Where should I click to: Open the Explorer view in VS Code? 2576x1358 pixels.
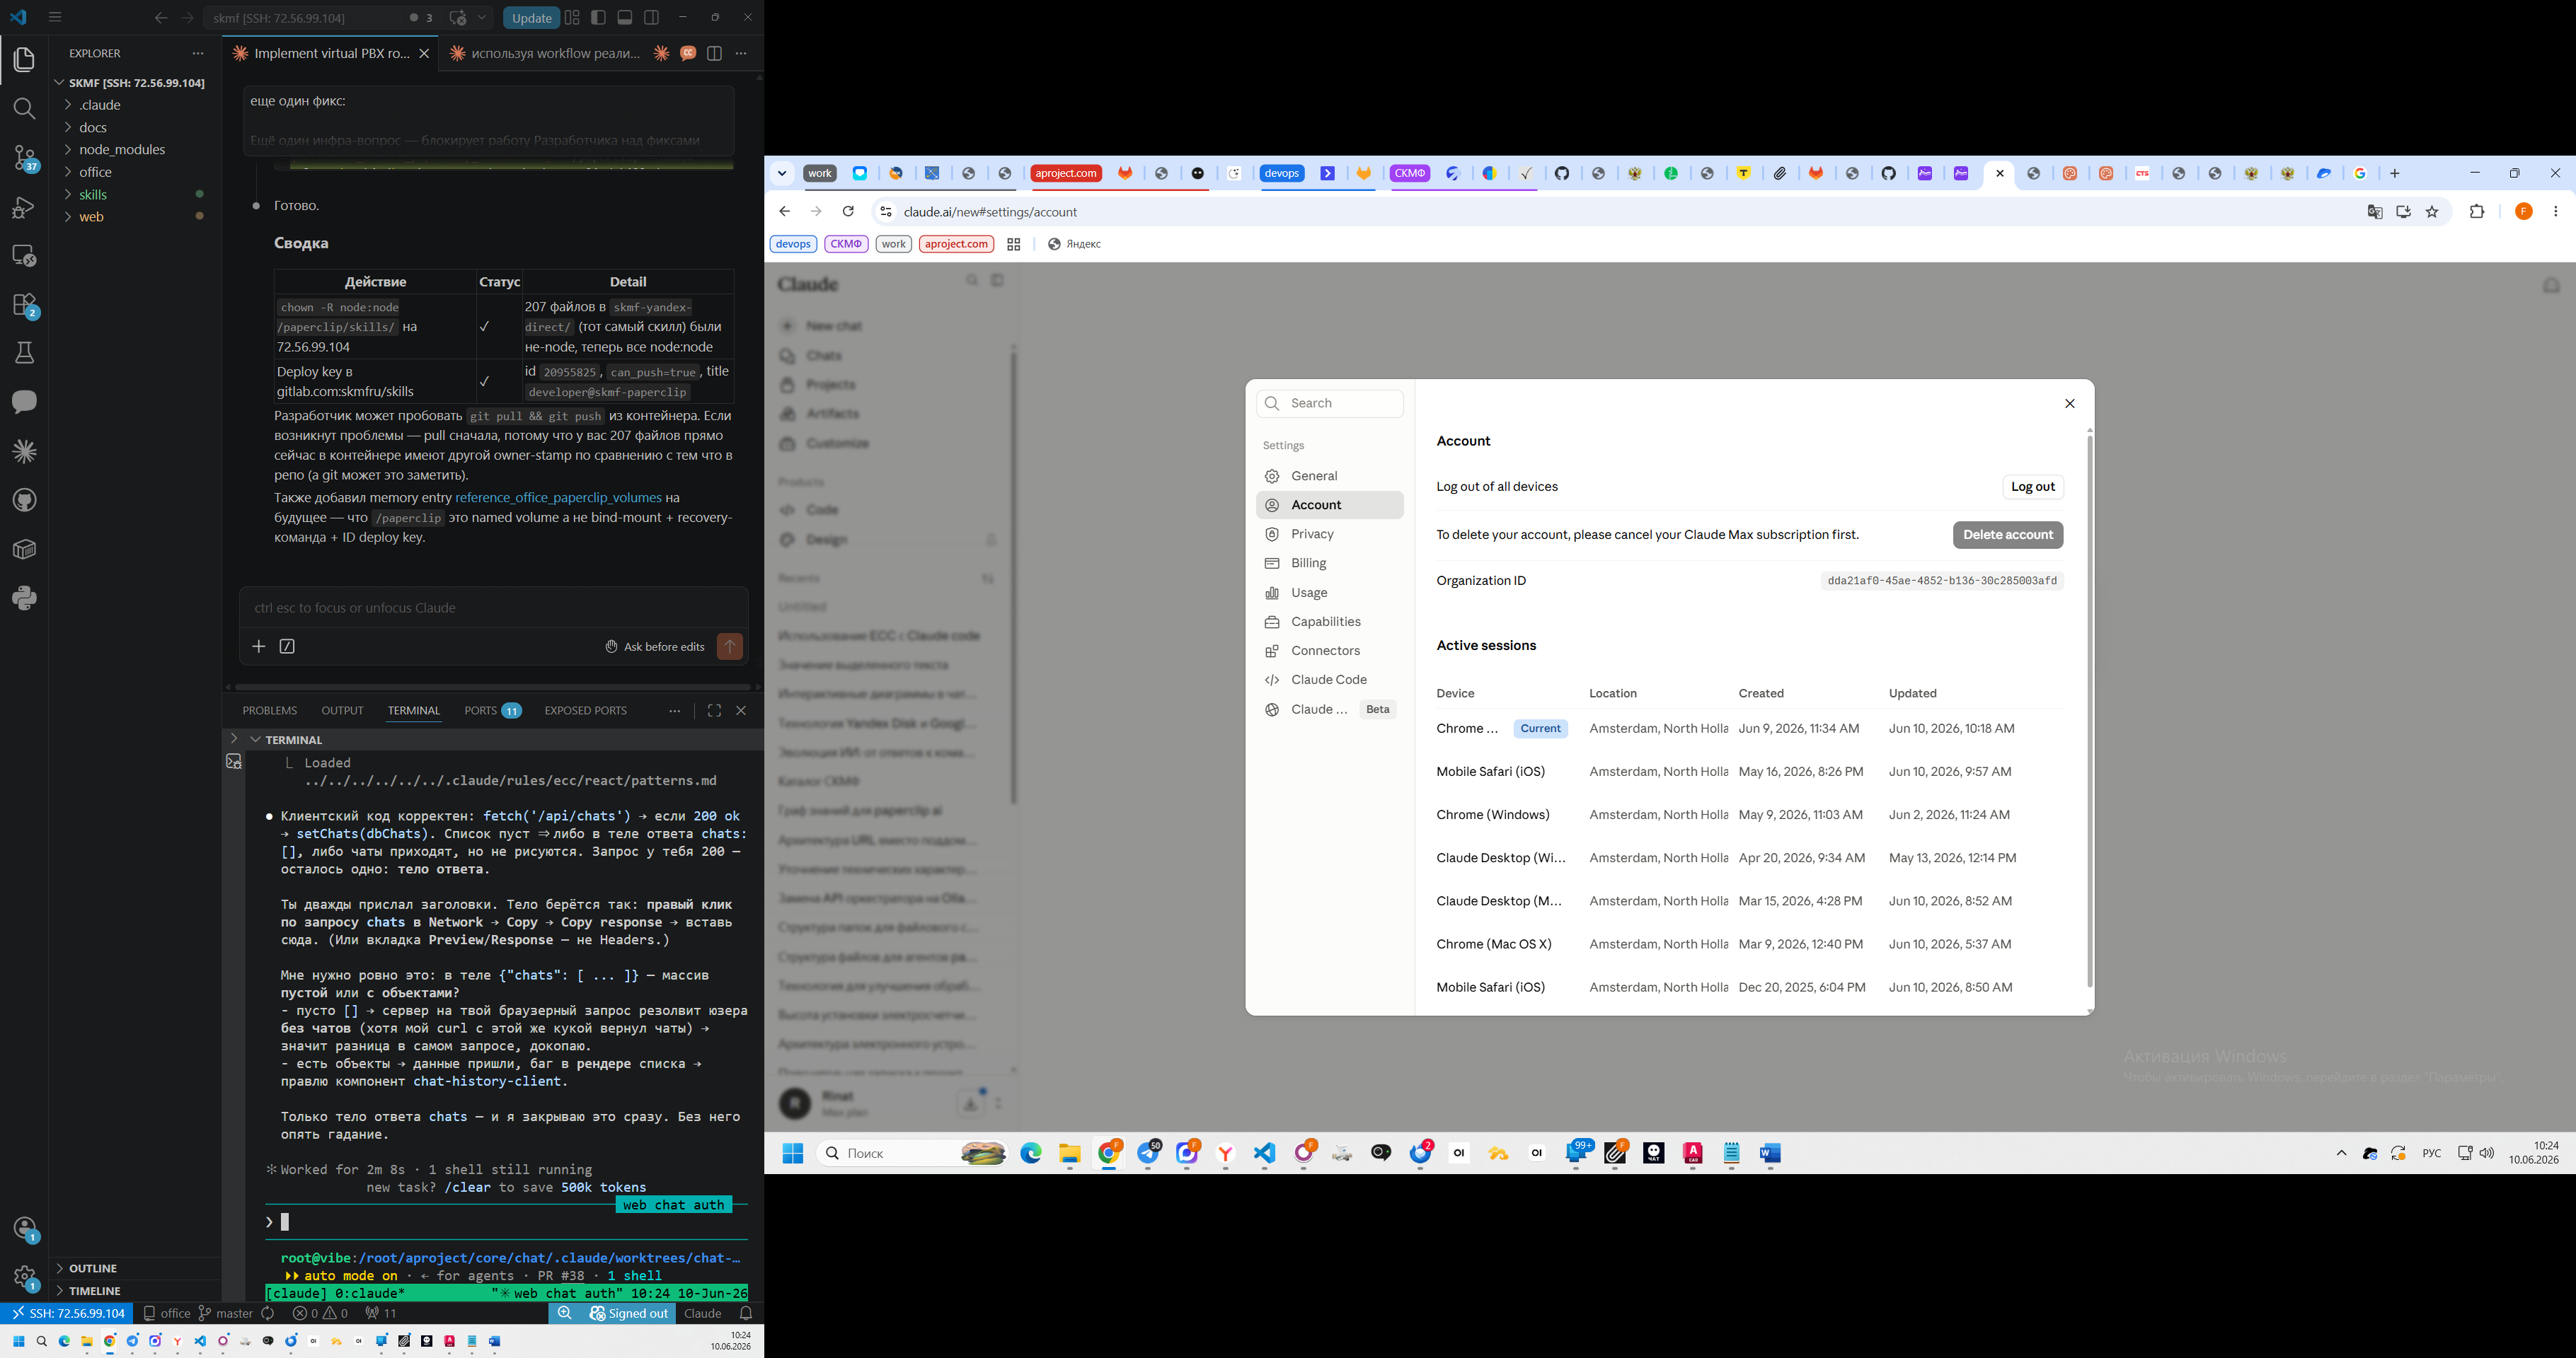(24, 60)
